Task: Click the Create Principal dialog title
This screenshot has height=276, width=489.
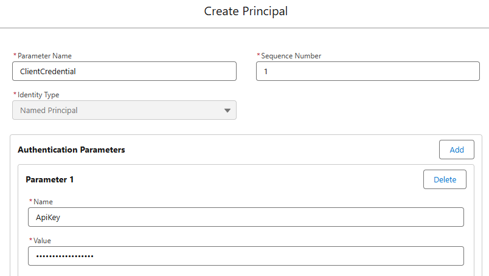Action: click(246, 12)
